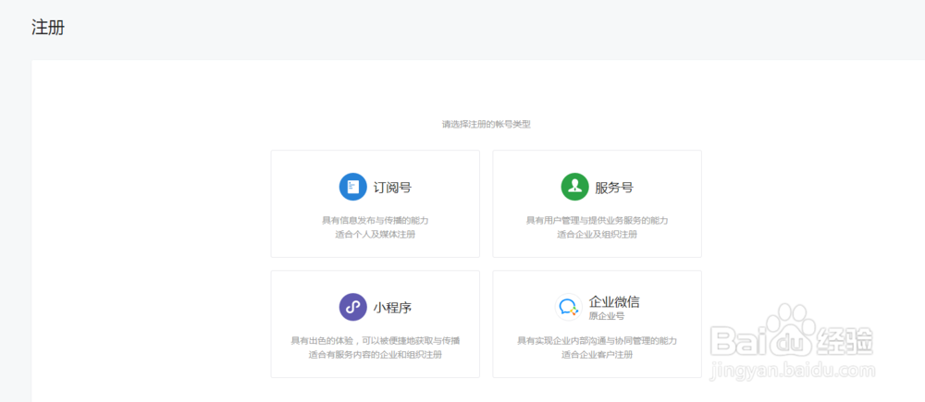Click 适合有服务内容的企业和组织注册 text
Image resolution: width=925 pixels, height=402 pixels.
coord(376,355)
